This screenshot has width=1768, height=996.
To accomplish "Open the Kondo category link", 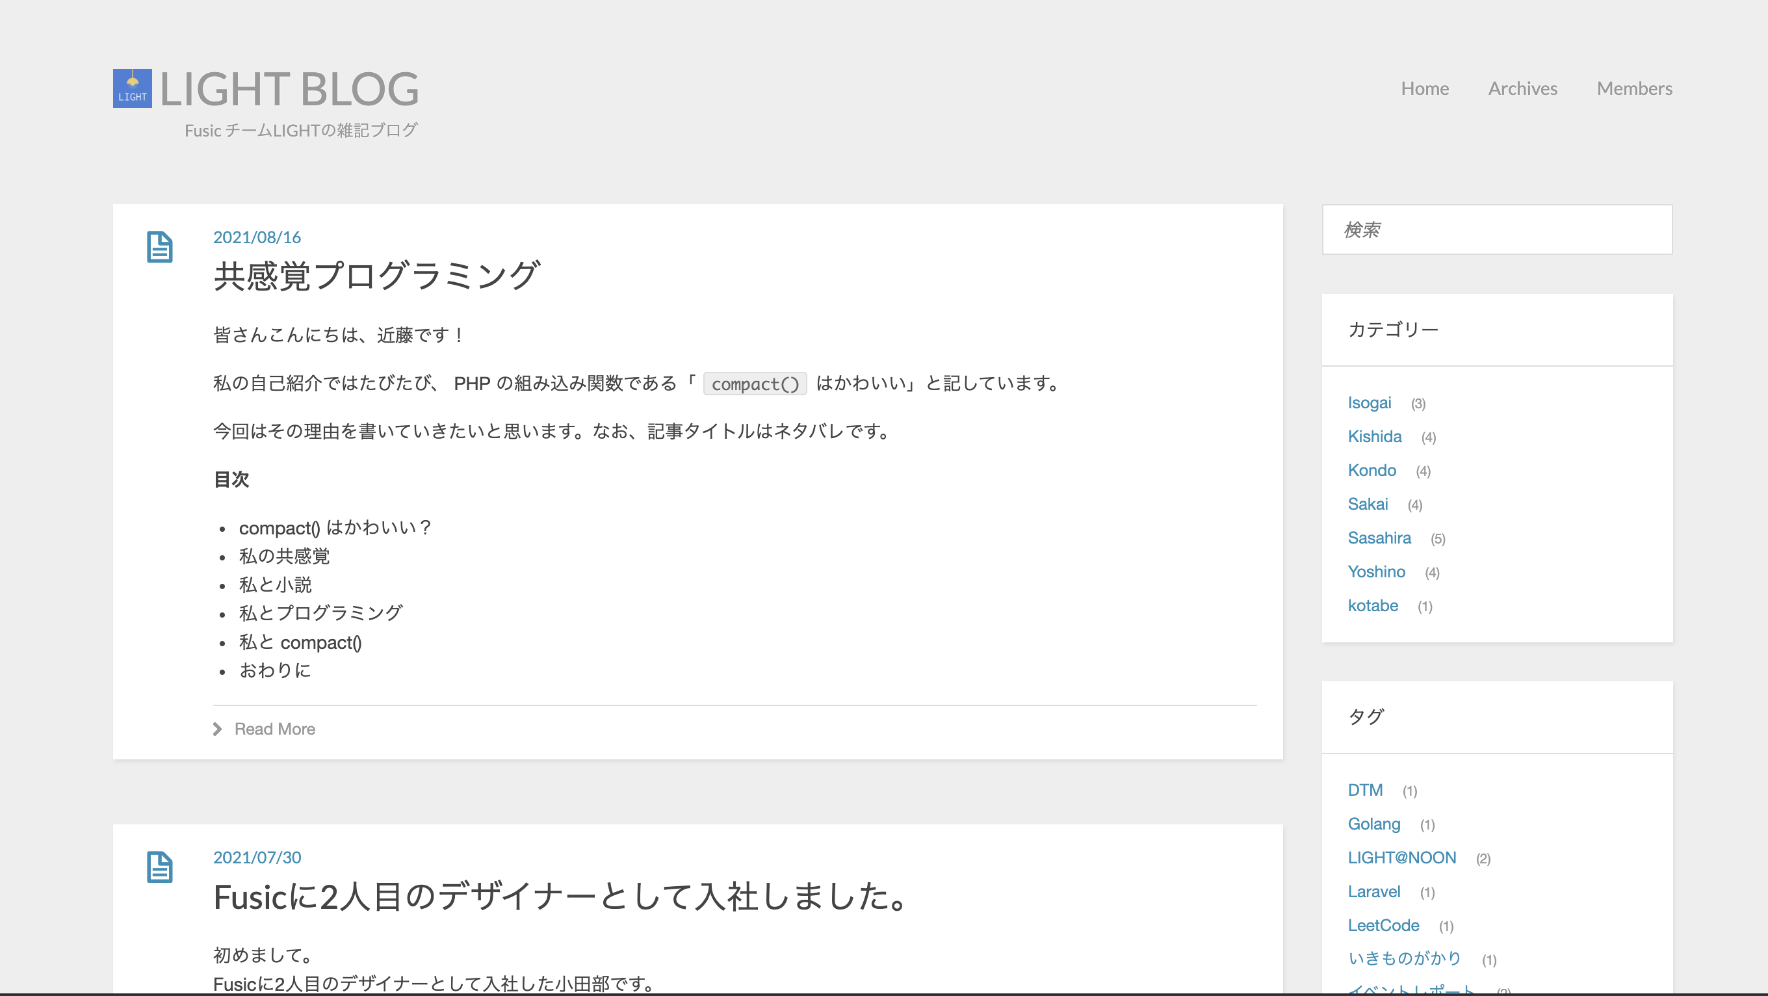I will (x=1371, y=470).
